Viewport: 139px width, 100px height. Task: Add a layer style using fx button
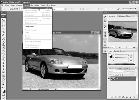pos(116,97)
